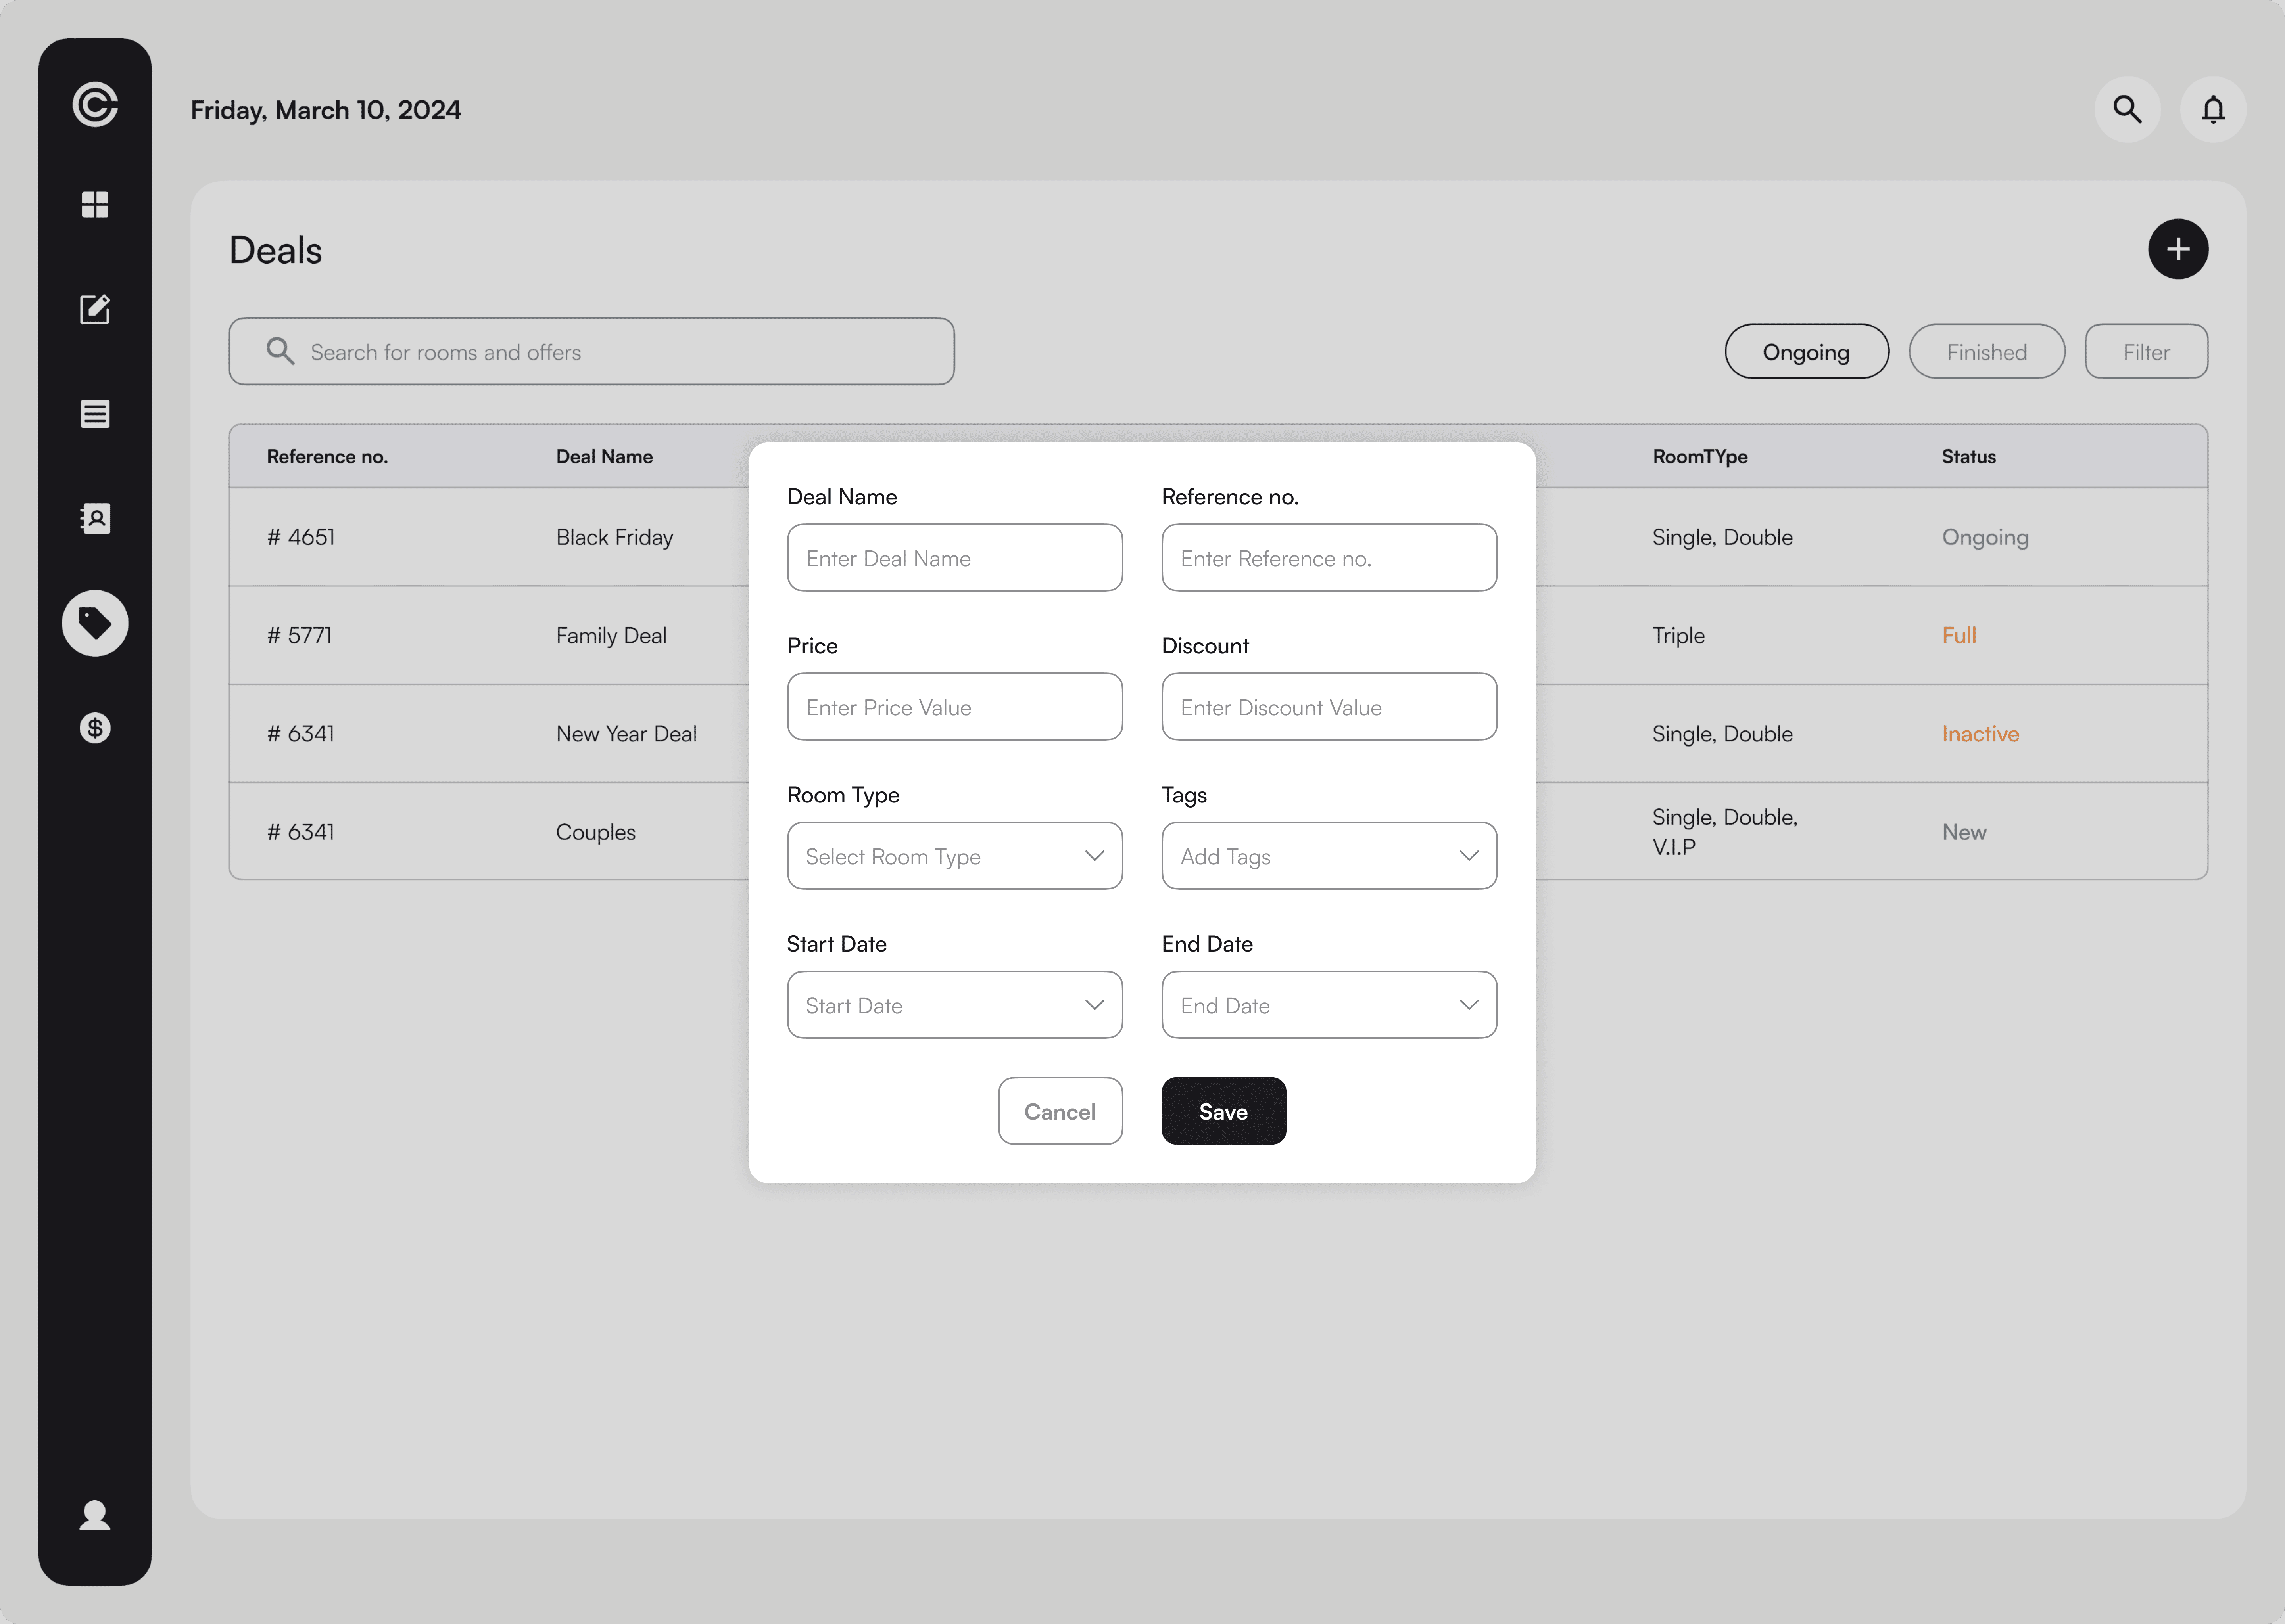The width and height of the screenshot is (2285, 1624).
Task: Open the dashboard grid icon in sidebar
Action: point(95,205)
